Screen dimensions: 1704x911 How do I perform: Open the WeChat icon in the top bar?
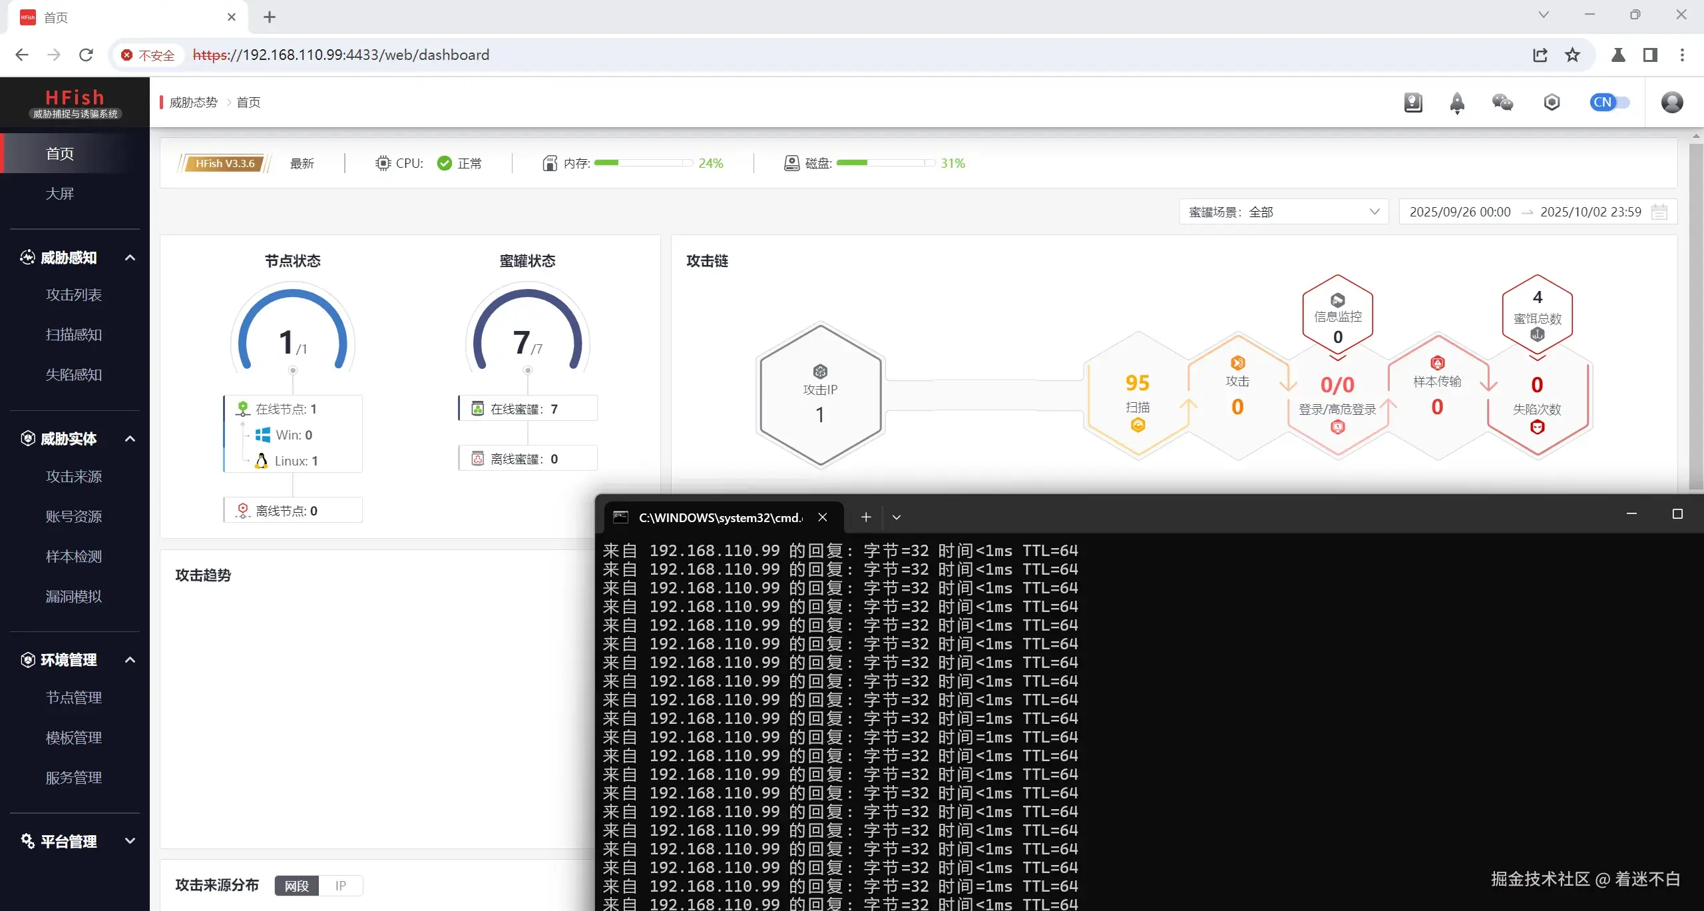coord(1502,103)
